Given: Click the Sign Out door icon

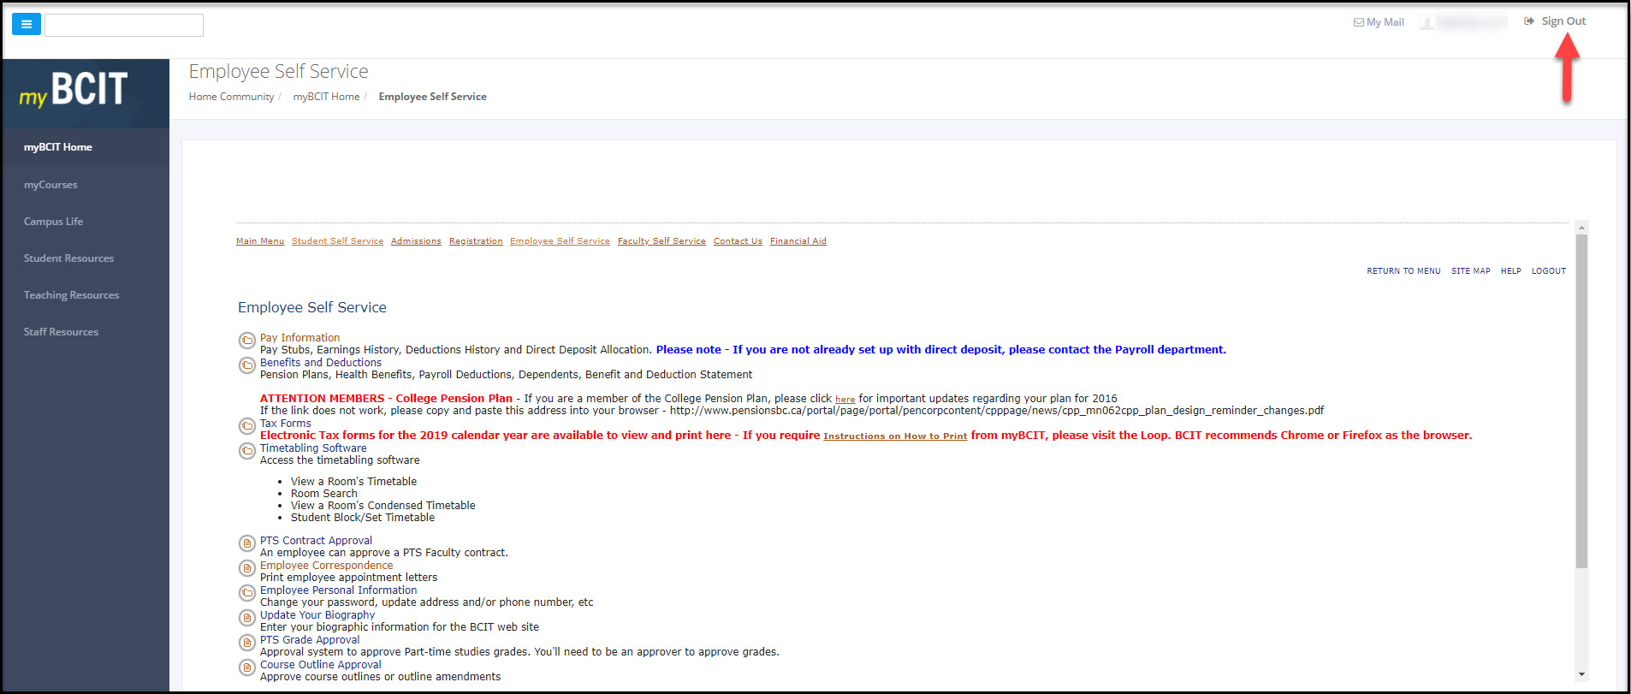Looking at the screenshot, I should coord(1529,21).
